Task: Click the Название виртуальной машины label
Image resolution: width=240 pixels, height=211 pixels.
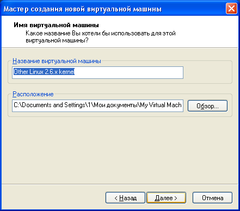Action: (57, 61)
